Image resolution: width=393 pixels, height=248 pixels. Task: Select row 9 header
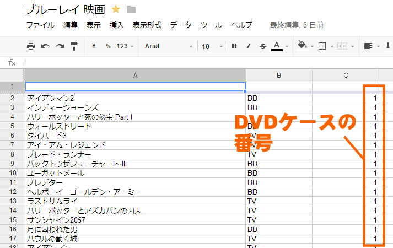click(12, 164)
